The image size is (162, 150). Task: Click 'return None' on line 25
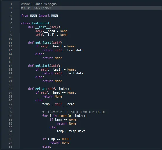[x=52, y=97]
